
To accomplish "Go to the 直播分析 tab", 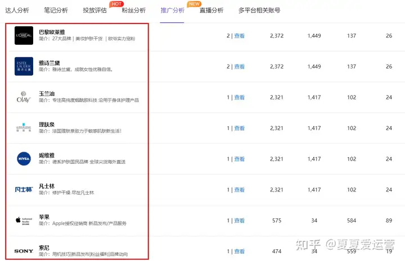I will 211,10.
